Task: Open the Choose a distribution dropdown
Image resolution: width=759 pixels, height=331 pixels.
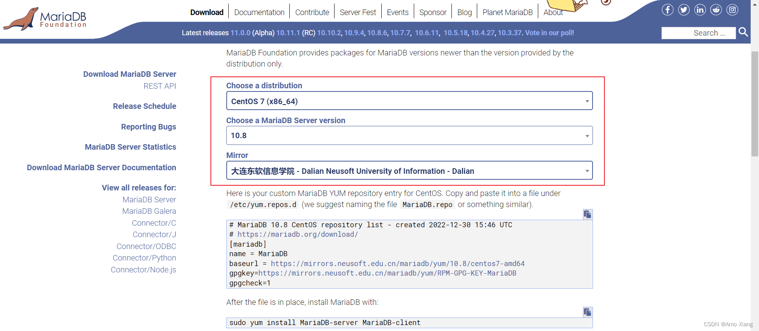Action: coord(409,101)
